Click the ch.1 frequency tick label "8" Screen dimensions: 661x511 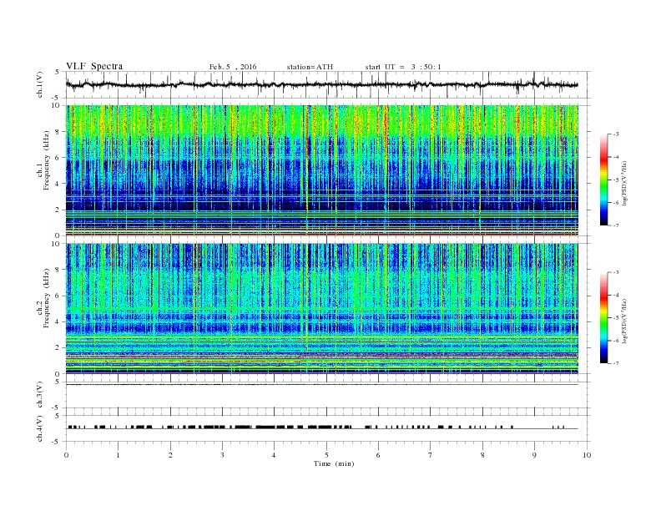pyautogui.click(x=58, y=132)
